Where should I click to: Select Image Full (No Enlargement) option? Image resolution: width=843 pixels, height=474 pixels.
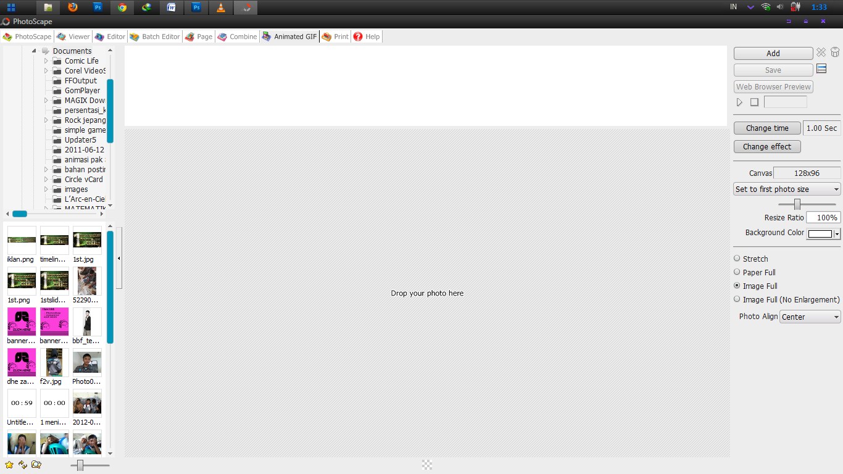click(737, 299)
